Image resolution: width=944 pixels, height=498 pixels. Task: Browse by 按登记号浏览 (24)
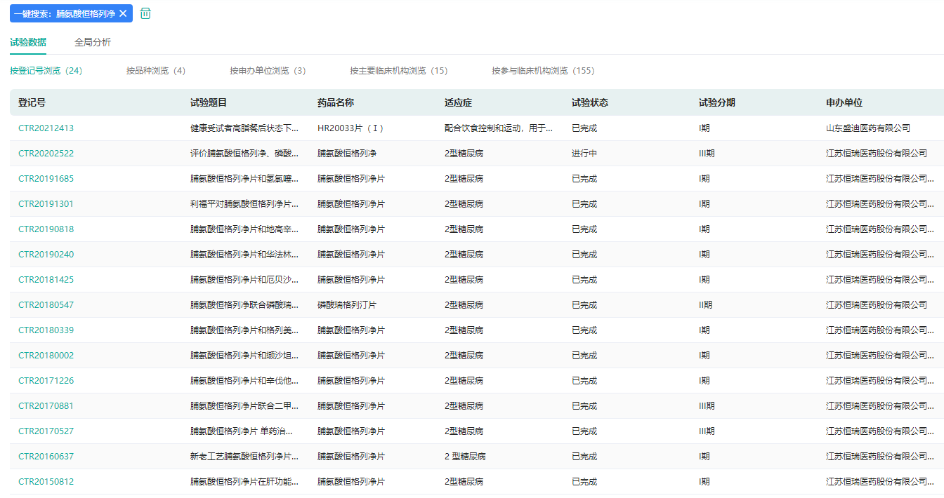(46, 71)
